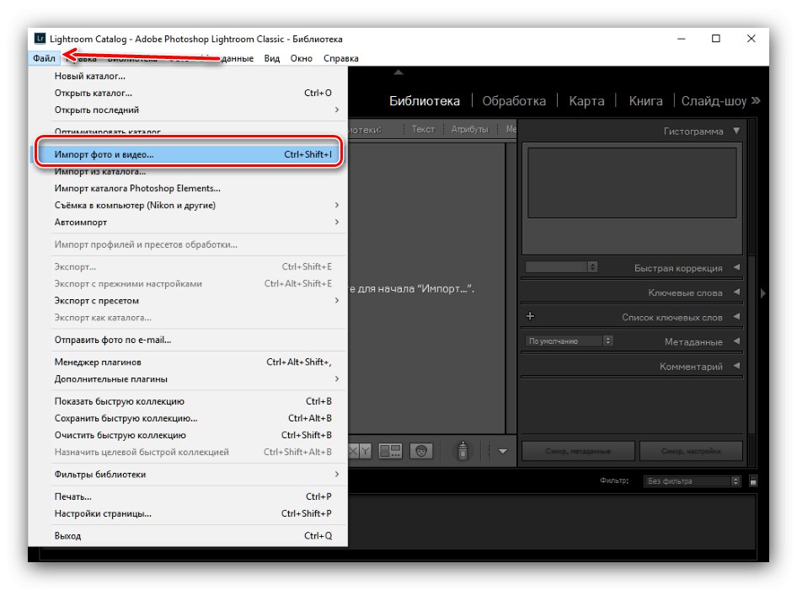Switch to People view in the toolbar
The width and height of the screenshot is (797, 590).
421,451
